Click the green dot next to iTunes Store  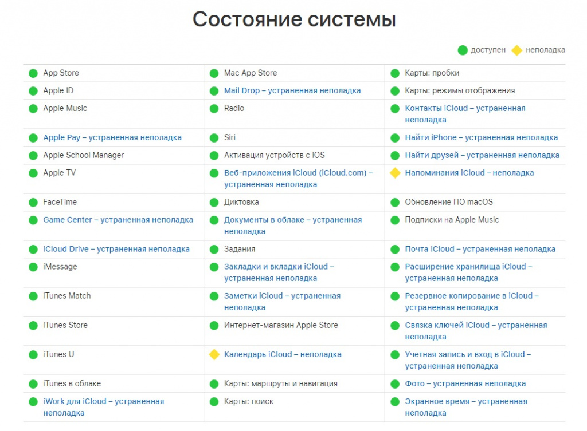[x=33, y=325]
